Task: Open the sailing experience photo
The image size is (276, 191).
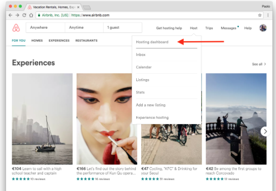Action: tap(42, 119)
